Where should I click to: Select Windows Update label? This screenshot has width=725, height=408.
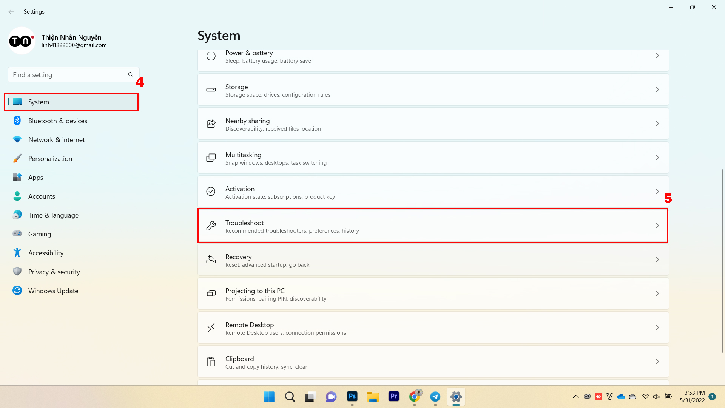(53, 291)
